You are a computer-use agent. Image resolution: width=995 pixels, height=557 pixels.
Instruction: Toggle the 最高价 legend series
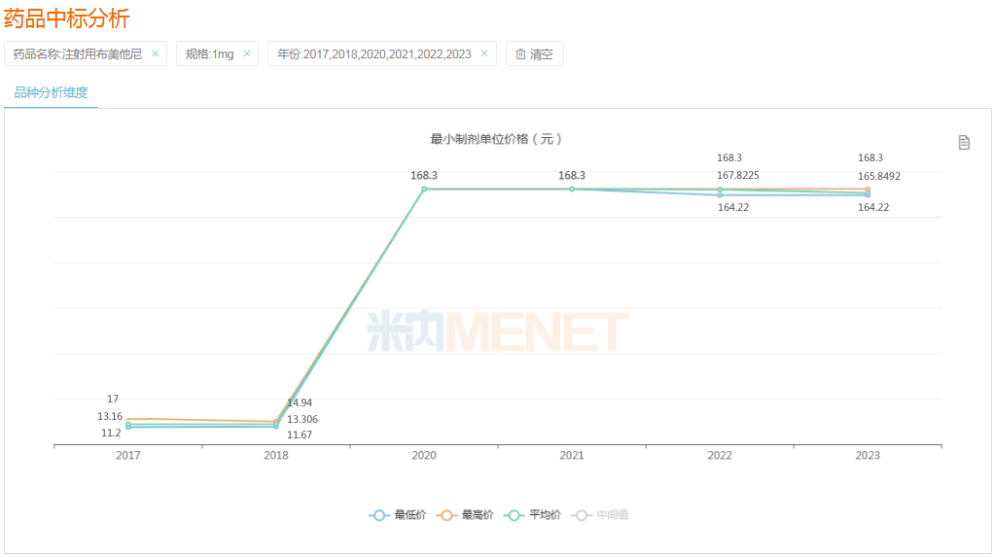[x=465, y=515]
